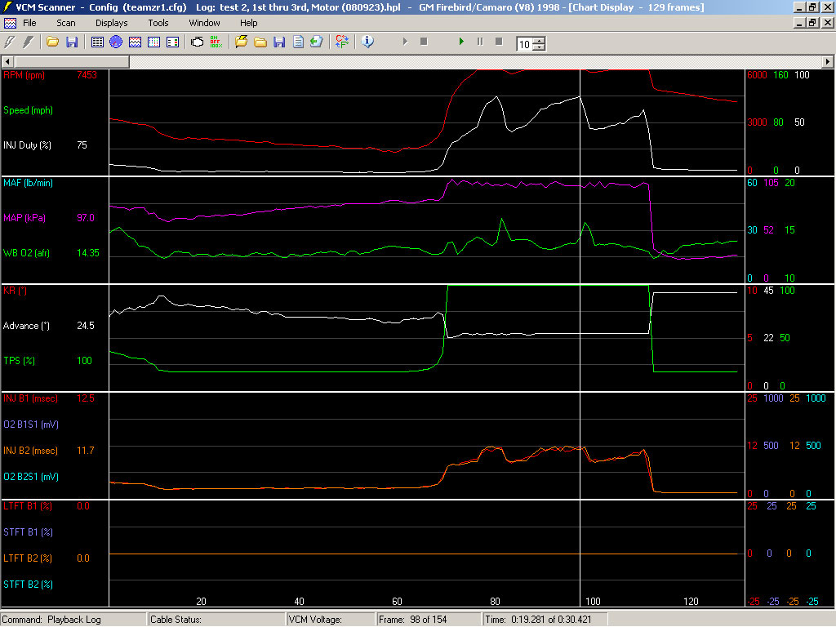The height and width of the screenshot is (627, 836).
Task: Open the Tools menu
Action: click(x=158, y=23)
